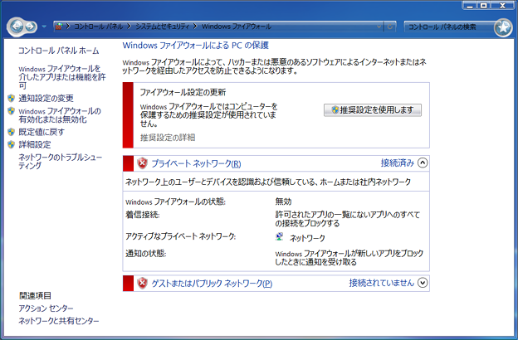The height and width of the screenshot is (340, 518).
Task: Click red shield icon for プライベート ネットワーク
Action: (142, 163)
